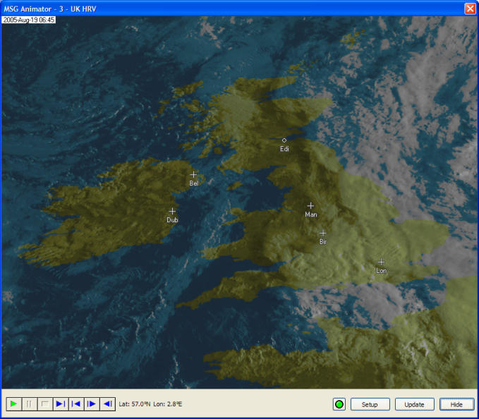Viewport: 479px width, 419px height.
Task: Click the Lon: 2.8°E readout
Action: 167,404
